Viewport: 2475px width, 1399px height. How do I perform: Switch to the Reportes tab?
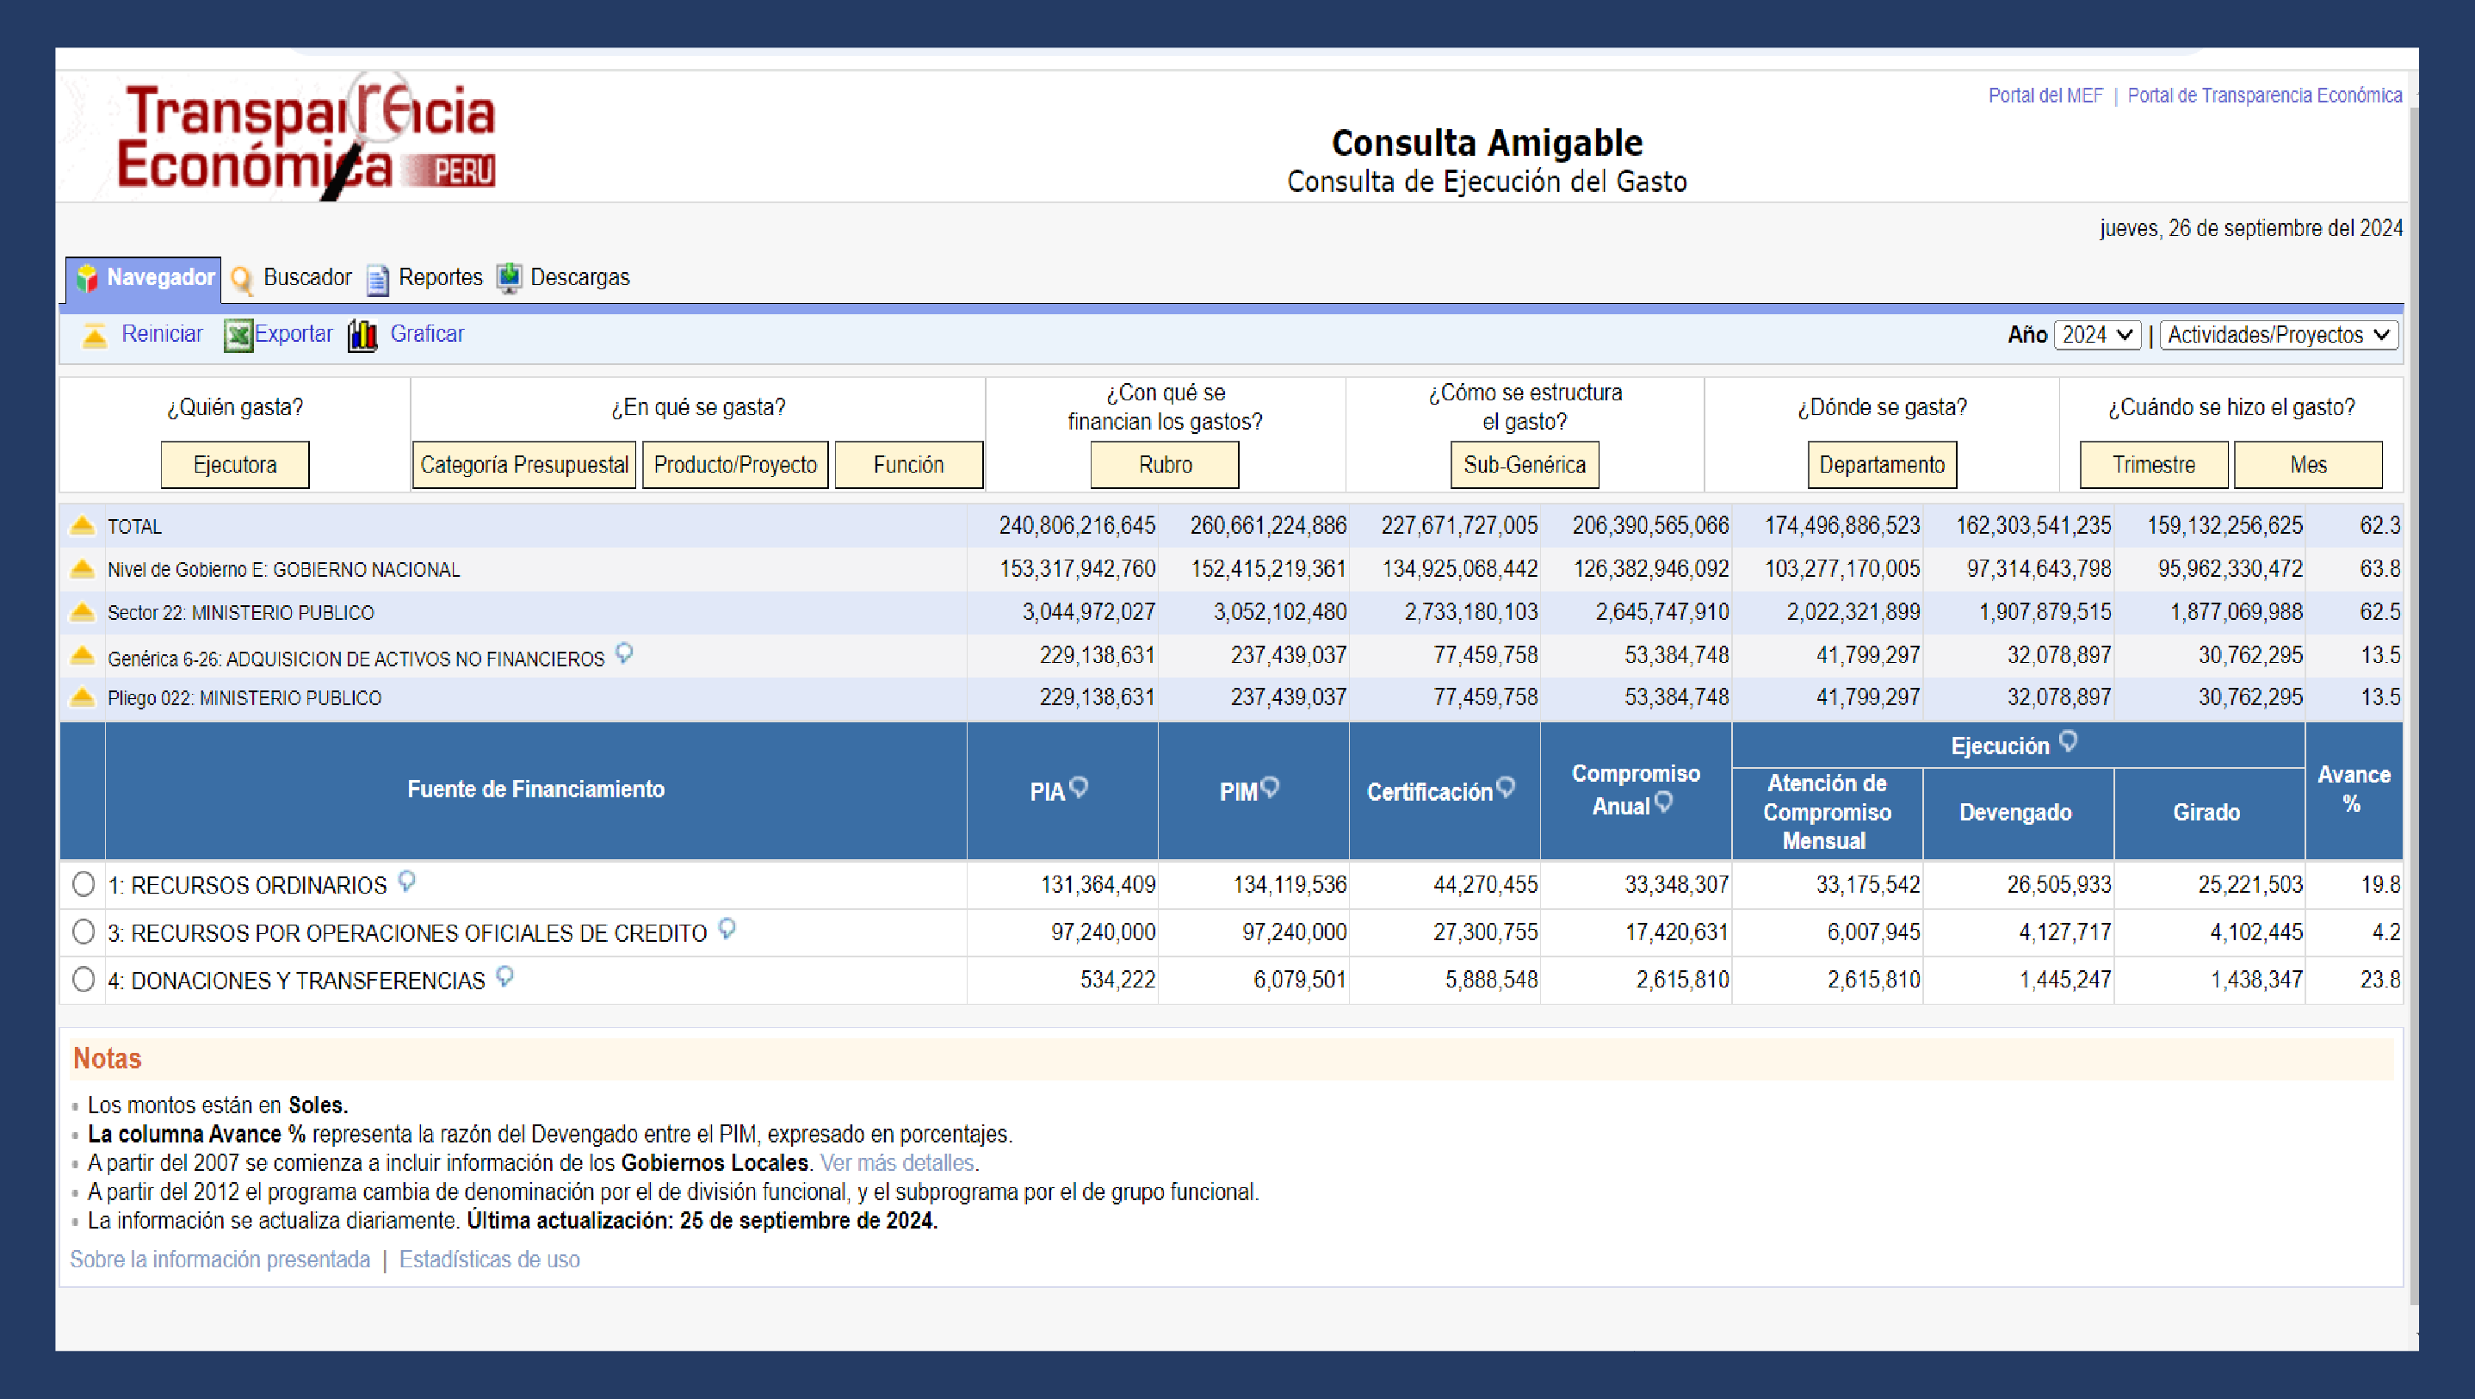coord(424,278)
